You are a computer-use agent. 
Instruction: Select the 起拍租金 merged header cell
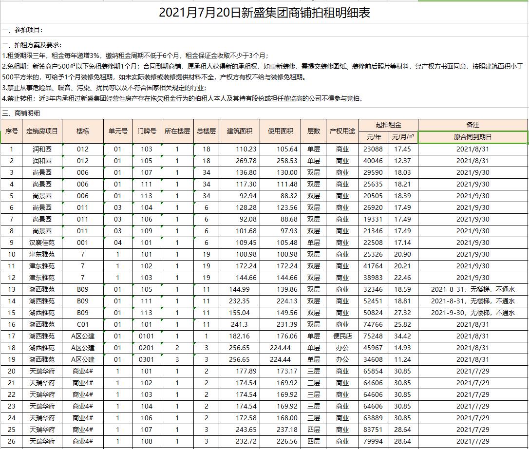tap(388, 125)
